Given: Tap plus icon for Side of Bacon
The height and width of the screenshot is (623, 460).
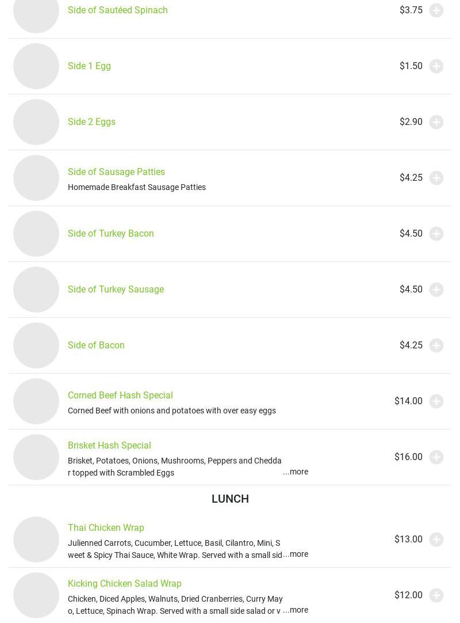Looking at the screenshot, I should point(436,345).
